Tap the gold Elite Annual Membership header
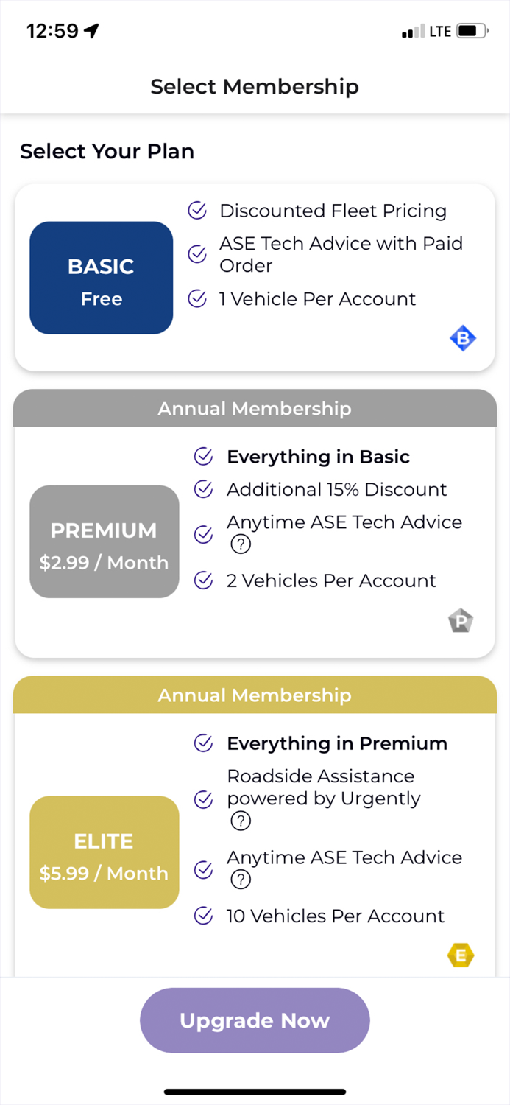The height and width of the screenshot is (1105, 510). tap(255, 695)
